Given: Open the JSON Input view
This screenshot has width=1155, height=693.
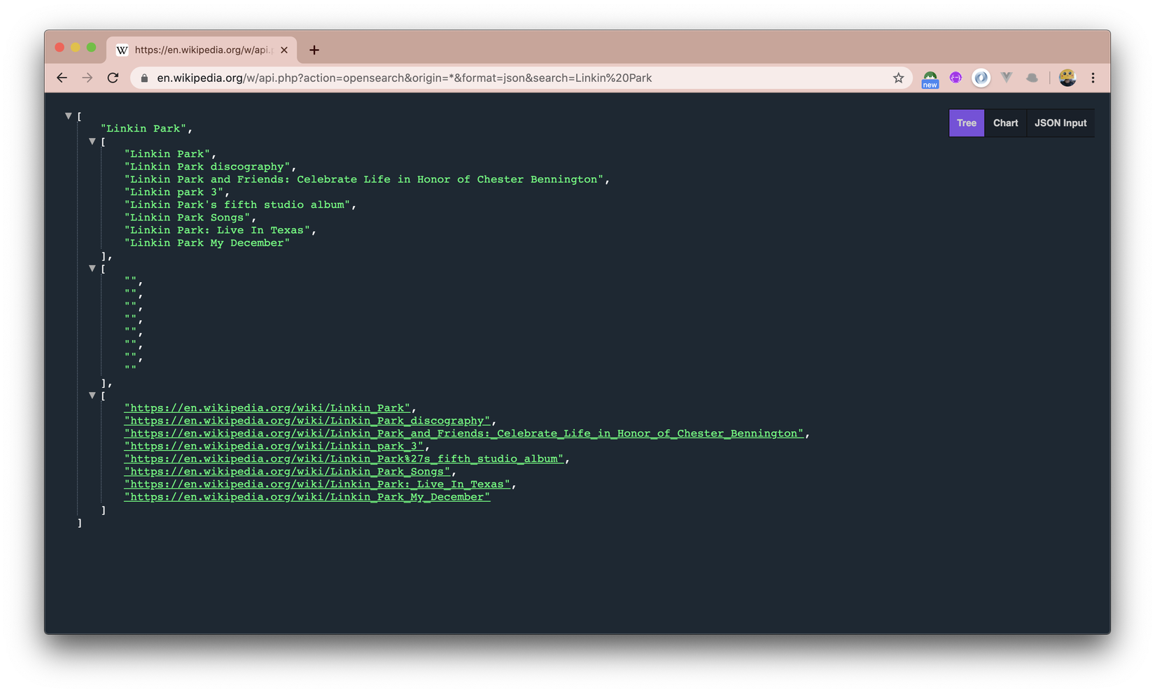Looking at the screenshot, I should (x=1060, y=123).
